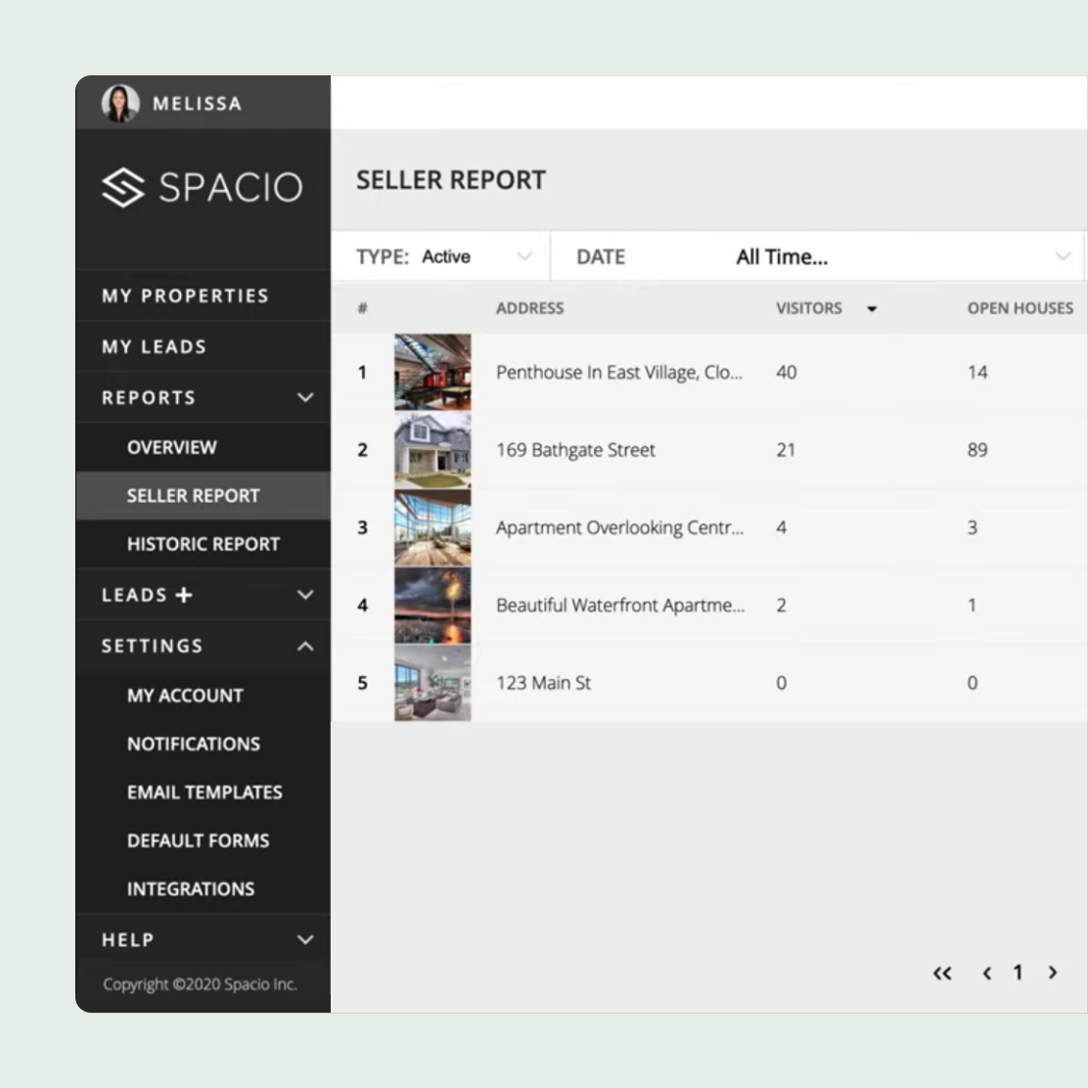The height and width of the screenshot is (1088, 1088).
Task: Expand the Help section chevron
Action: tap(305, 939)
